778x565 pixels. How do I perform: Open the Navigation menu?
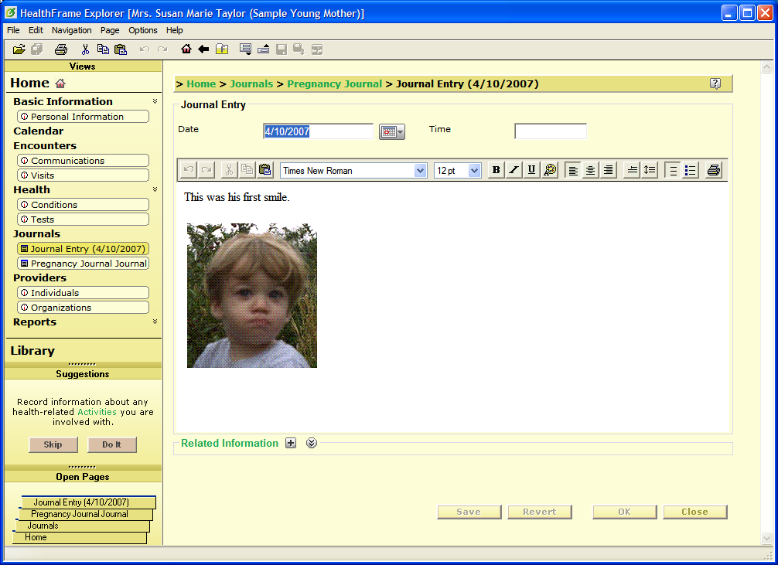coord(71,30)
